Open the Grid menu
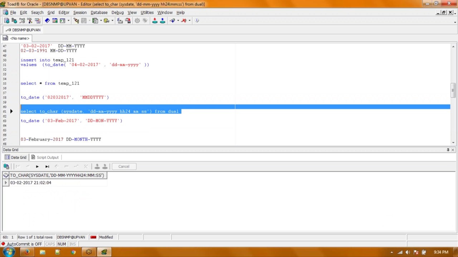The image size is (458, 257). (51, 12)
